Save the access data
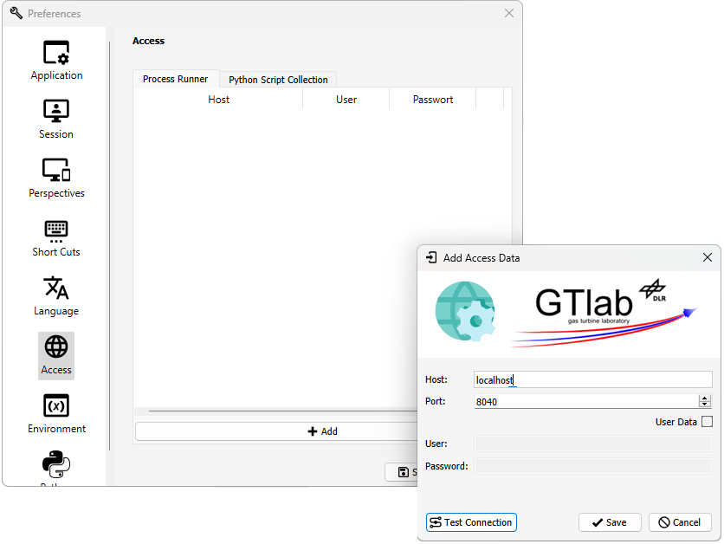Screen dimensions: 724x544 pos(610,522)
